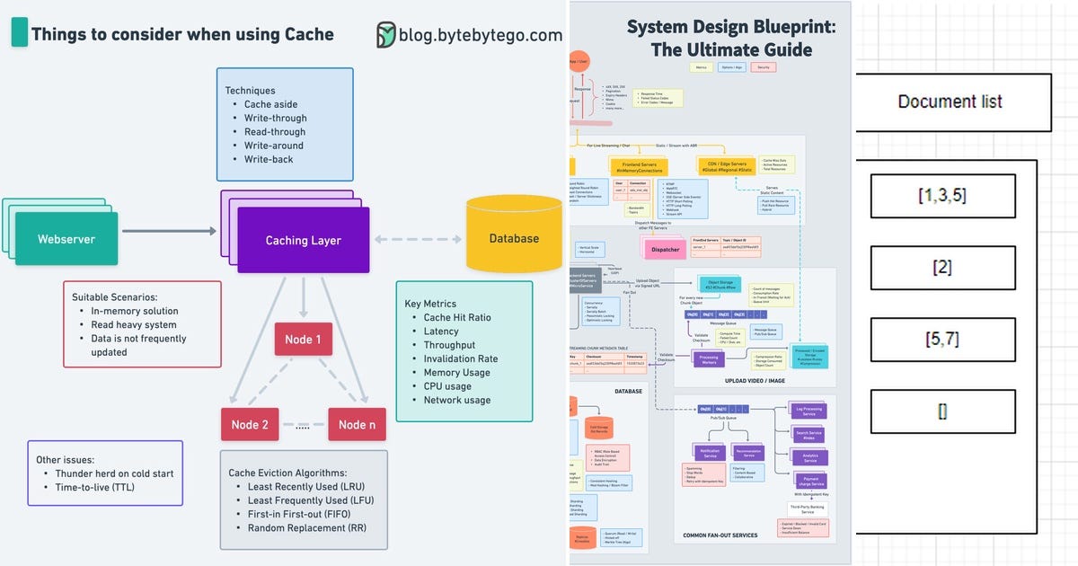Toggle the Node n element
1078x566 pixels.
[x=357, y=424]
